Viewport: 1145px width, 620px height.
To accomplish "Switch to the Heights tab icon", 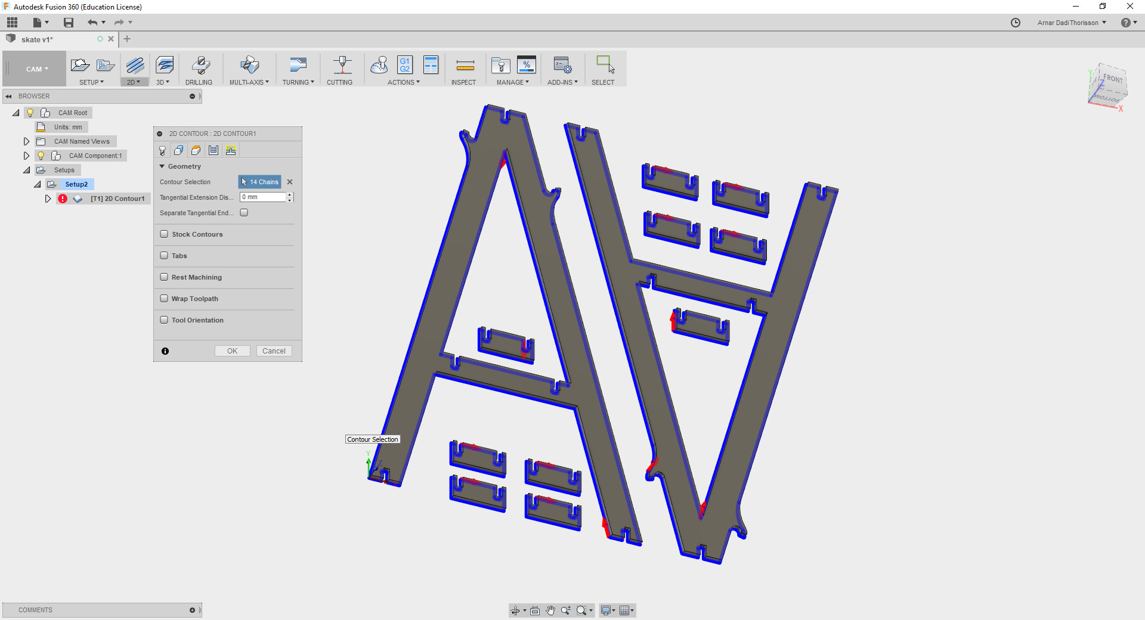I will coord(196,151).
